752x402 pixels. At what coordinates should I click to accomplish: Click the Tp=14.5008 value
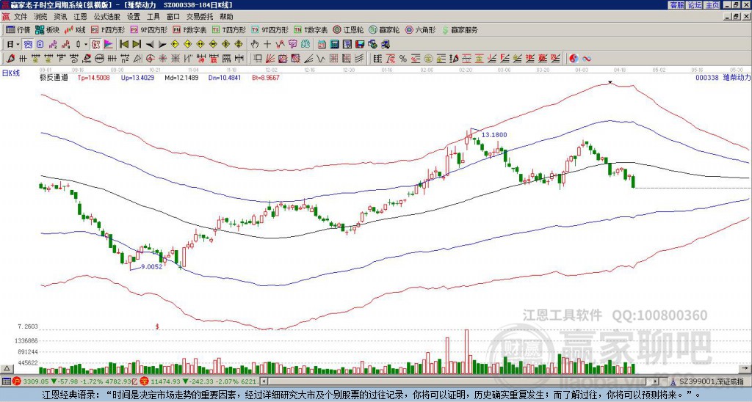[x=93, y=77]
